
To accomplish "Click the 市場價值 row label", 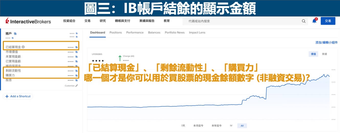I will point(12,52).
